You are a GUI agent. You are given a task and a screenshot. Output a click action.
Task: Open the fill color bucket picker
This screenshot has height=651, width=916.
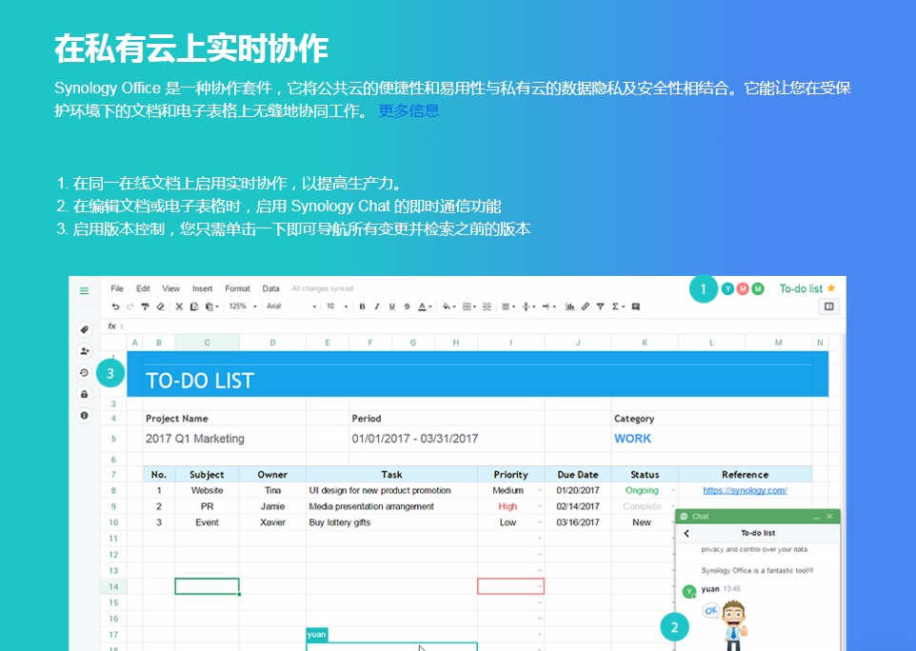coord(448,306)
